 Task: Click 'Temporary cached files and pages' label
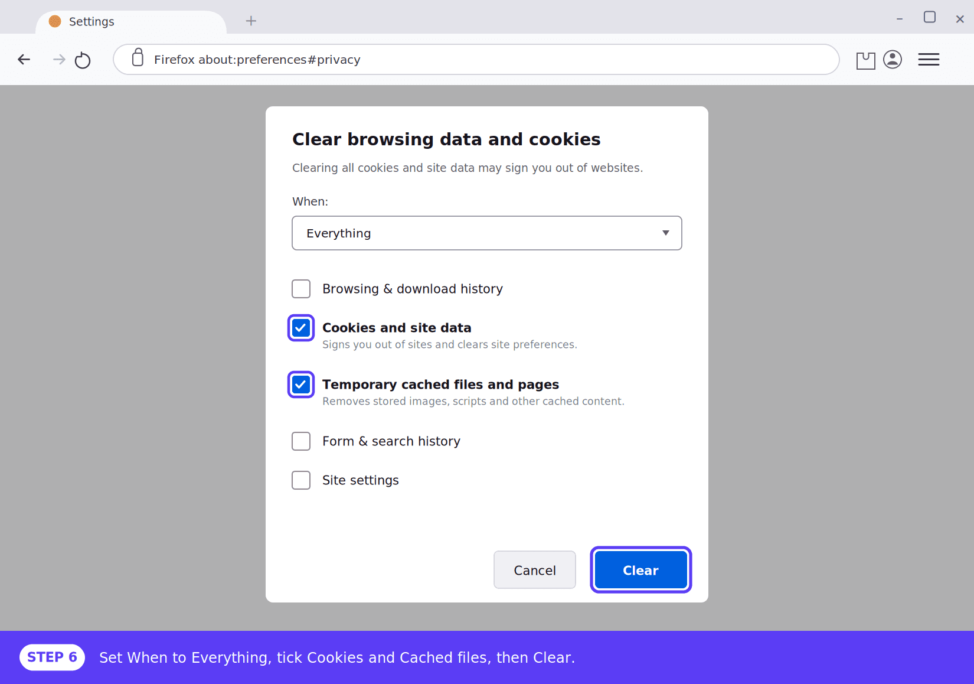click(440, 385)
